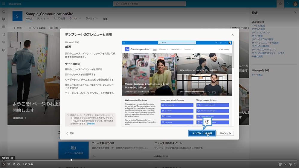Image resolution: width=299 pixels, height=168 pixels.
Task: Click the SharePoint header label
Action: [x=15, y=4]
